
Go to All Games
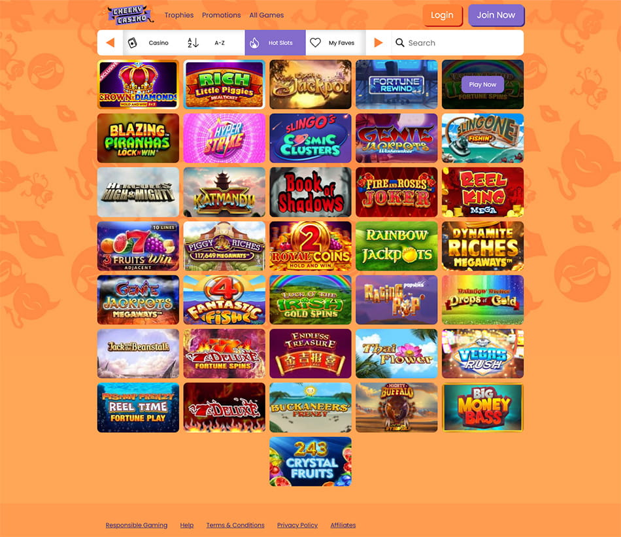pos(267,15)
